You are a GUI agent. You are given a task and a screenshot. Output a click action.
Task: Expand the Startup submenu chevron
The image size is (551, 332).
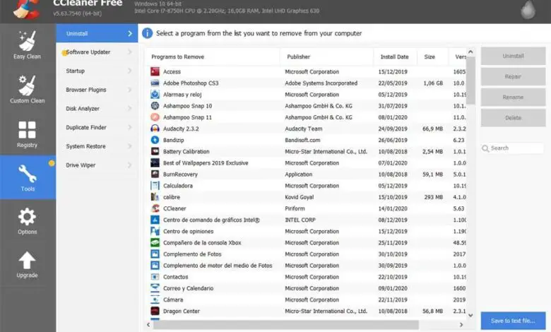[x=130, y=71]
